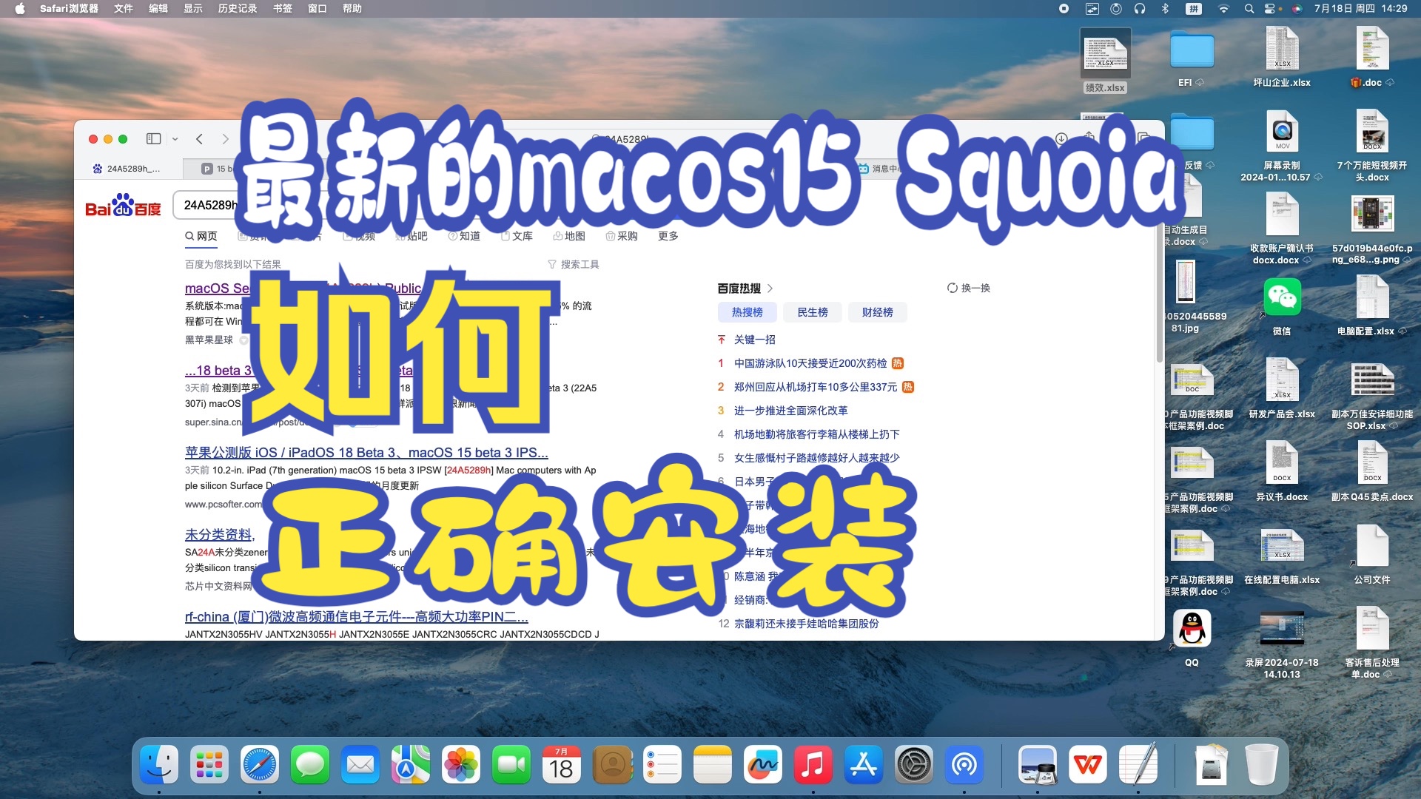
Task: Open Launchpad in the dock
Action: tap(209, 764)
